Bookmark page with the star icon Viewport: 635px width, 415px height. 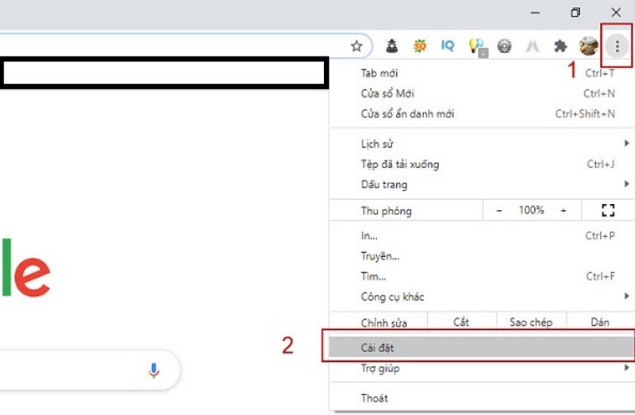pyautogui.click(x=356, y=46)
